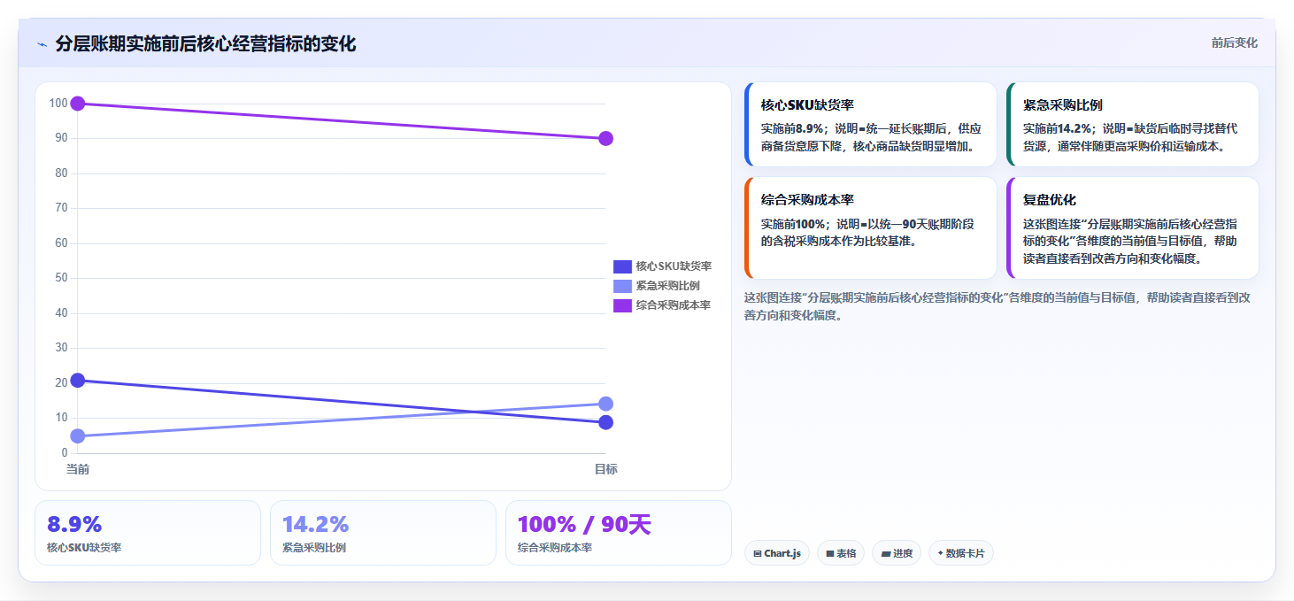Click 综合采购成本率 legend label
The height and width of the screenshot is (601, 1294).
673,305
